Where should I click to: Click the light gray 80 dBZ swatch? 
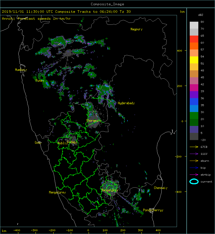point(194,25)
